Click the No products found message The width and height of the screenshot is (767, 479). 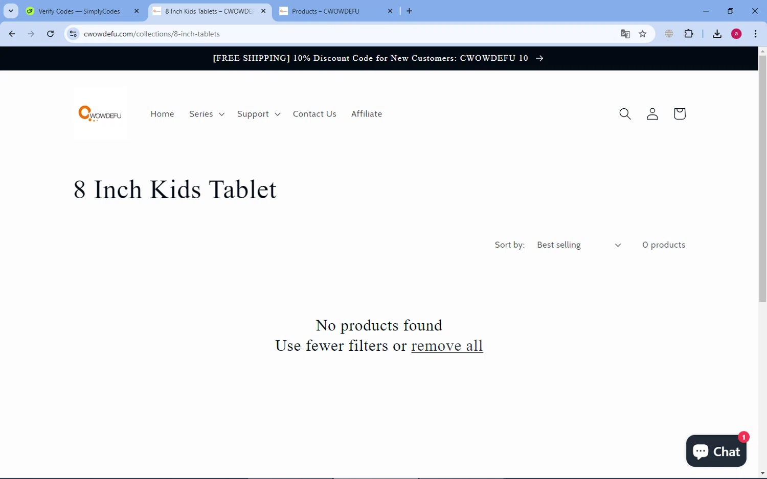(x=379, y=325)
